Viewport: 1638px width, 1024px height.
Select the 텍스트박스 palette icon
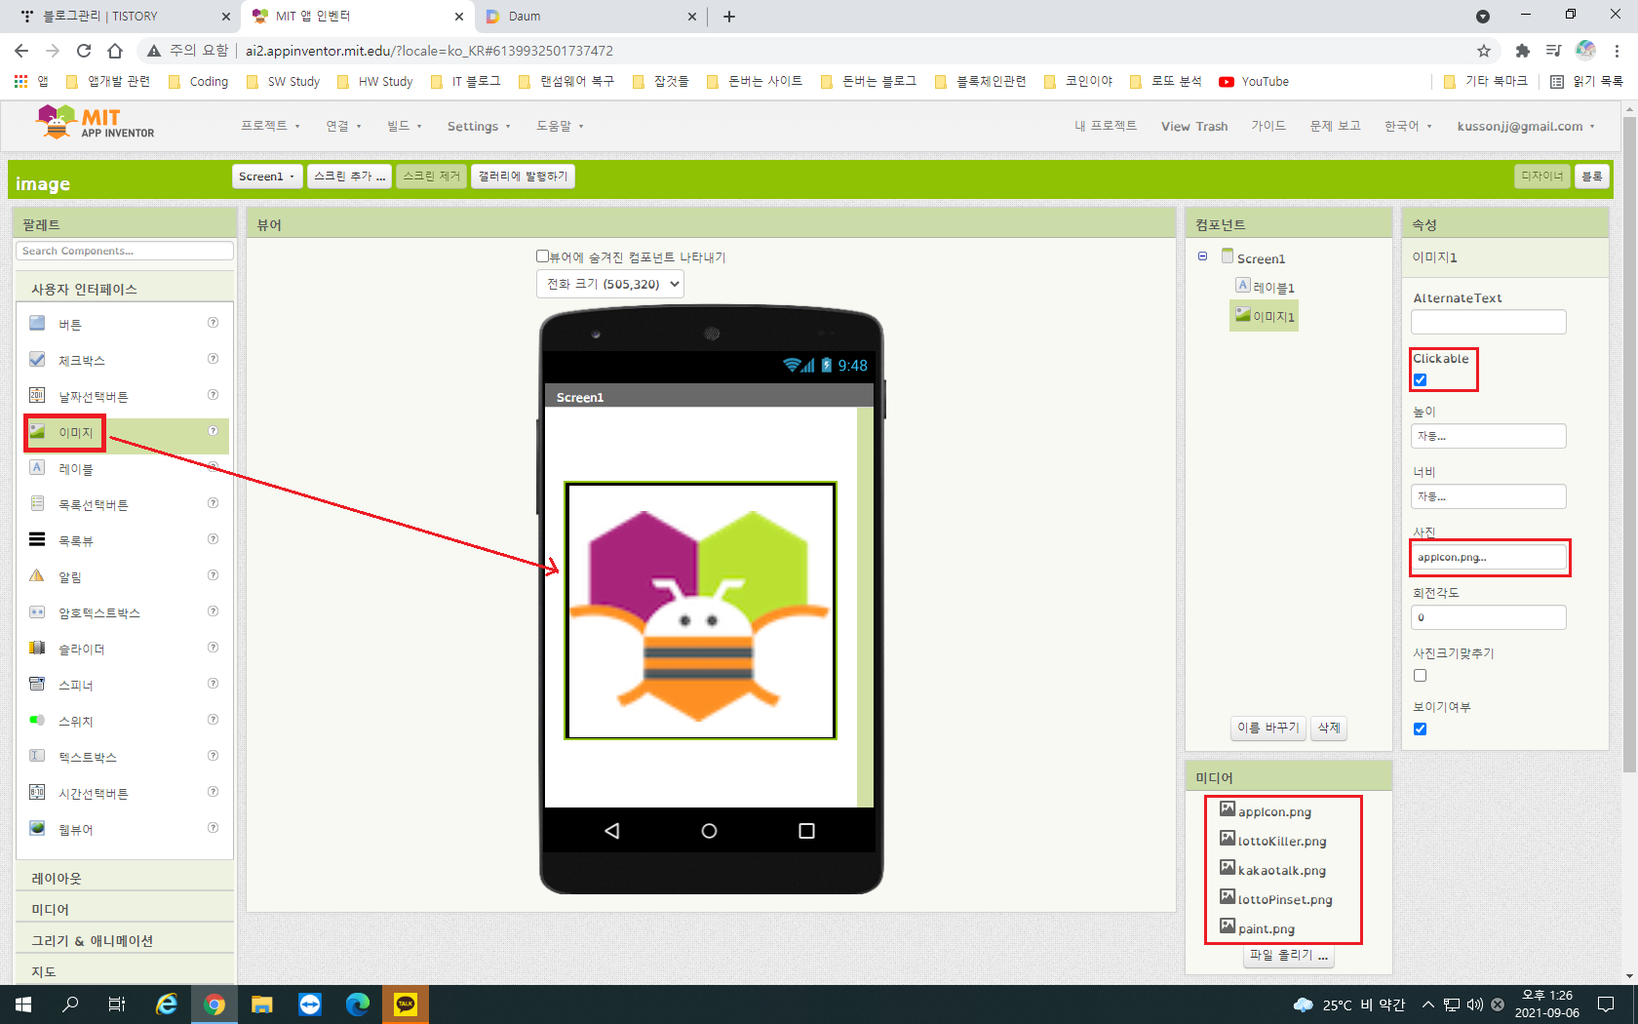[37, 756]
